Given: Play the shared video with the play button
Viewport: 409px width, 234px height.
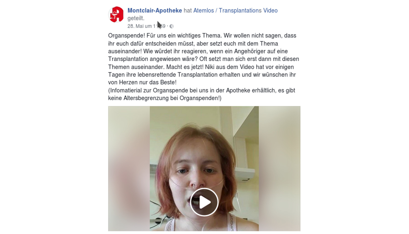Looking at the screenshot, I should click(x=204, y=202).
